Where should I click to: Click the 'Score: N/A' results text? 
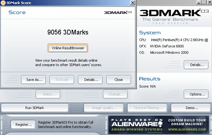tap(147, 86)
